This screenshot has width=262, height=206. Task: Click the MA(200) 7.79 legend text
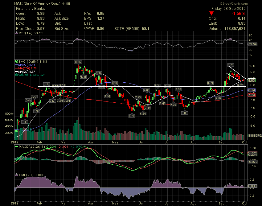27,68
